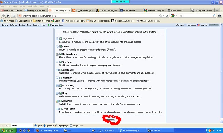
Task: Uncheck the Site News checkbox
Action: pyautogui.click(x=60, y=62)
